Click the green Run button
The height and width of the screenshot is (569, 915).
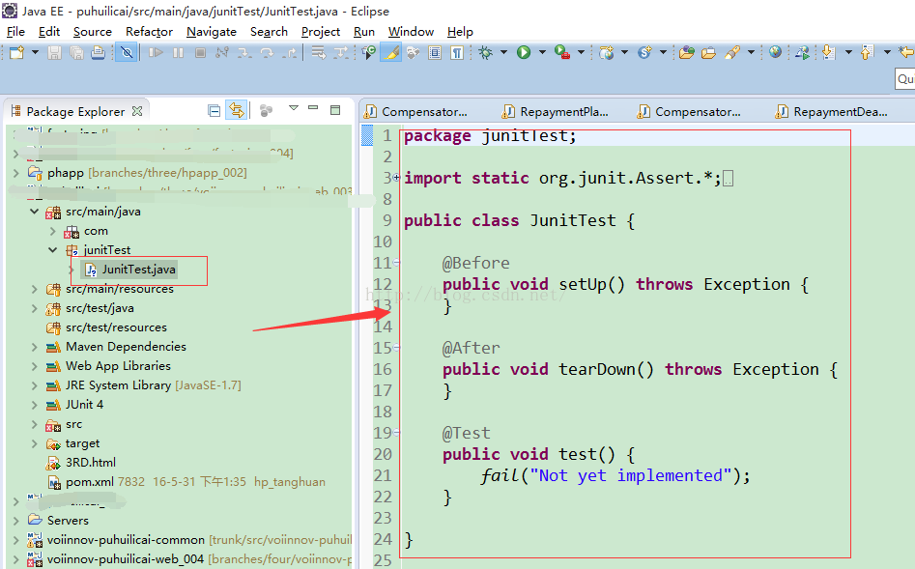(x=524, y=52)
